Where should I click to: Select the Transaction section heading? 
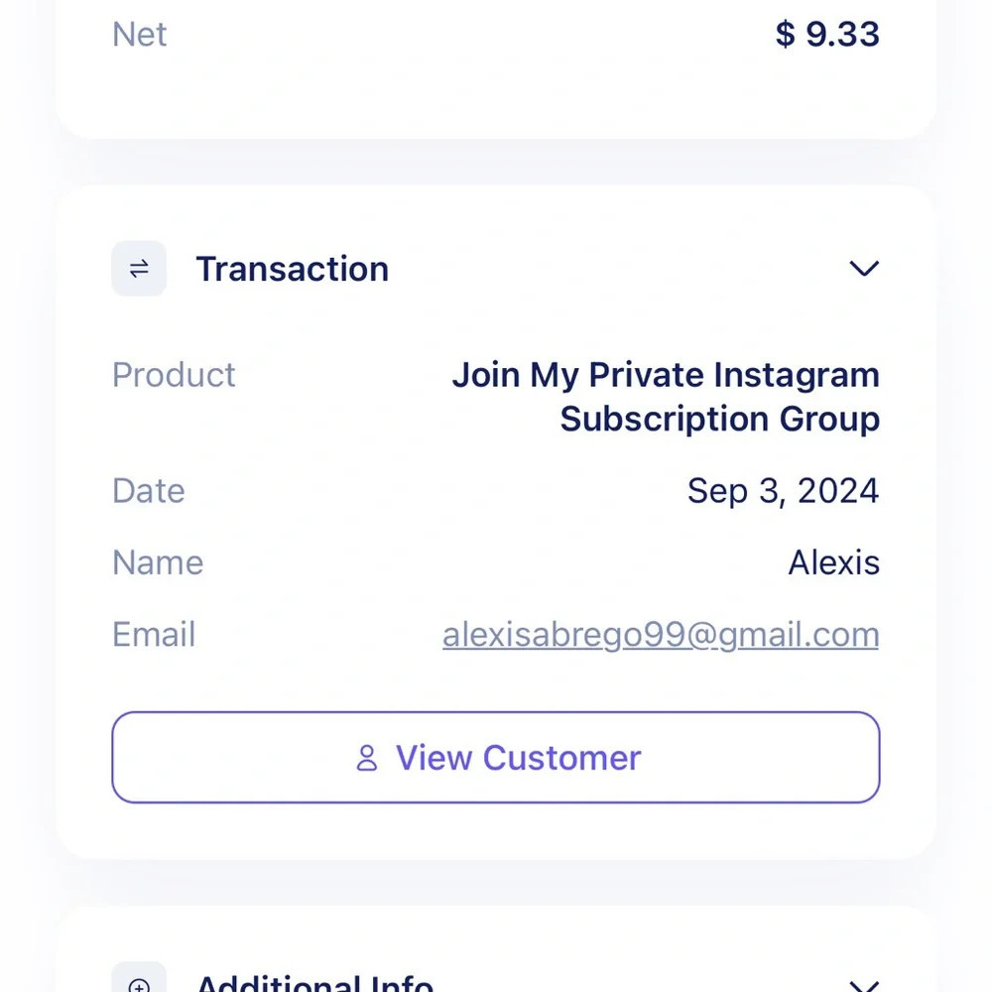(293, 269)
